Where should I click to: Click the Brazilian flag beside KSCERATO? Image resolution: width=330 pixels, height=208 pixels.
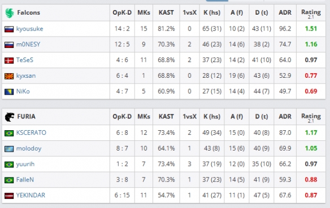(9, 133)
